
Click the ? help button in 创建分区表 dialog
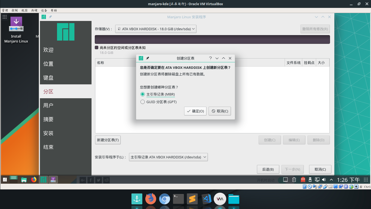pyautogui.click(x=210, y=58)
